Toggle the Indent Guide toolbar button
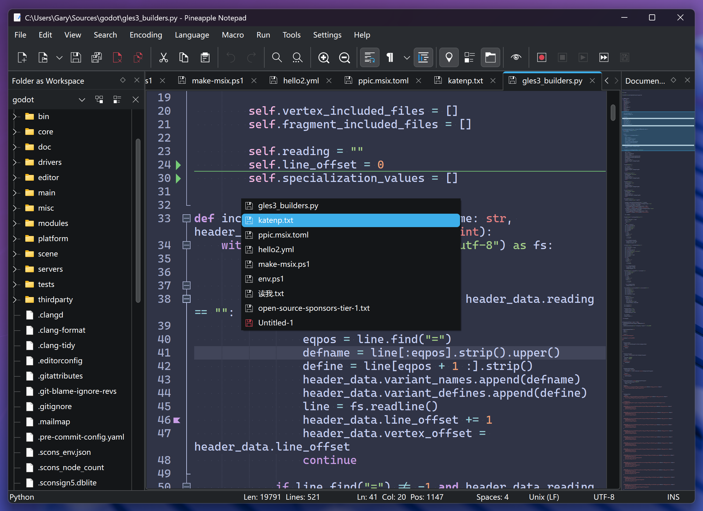The width and height of the screenshot is (703, 511). [423, 57]
